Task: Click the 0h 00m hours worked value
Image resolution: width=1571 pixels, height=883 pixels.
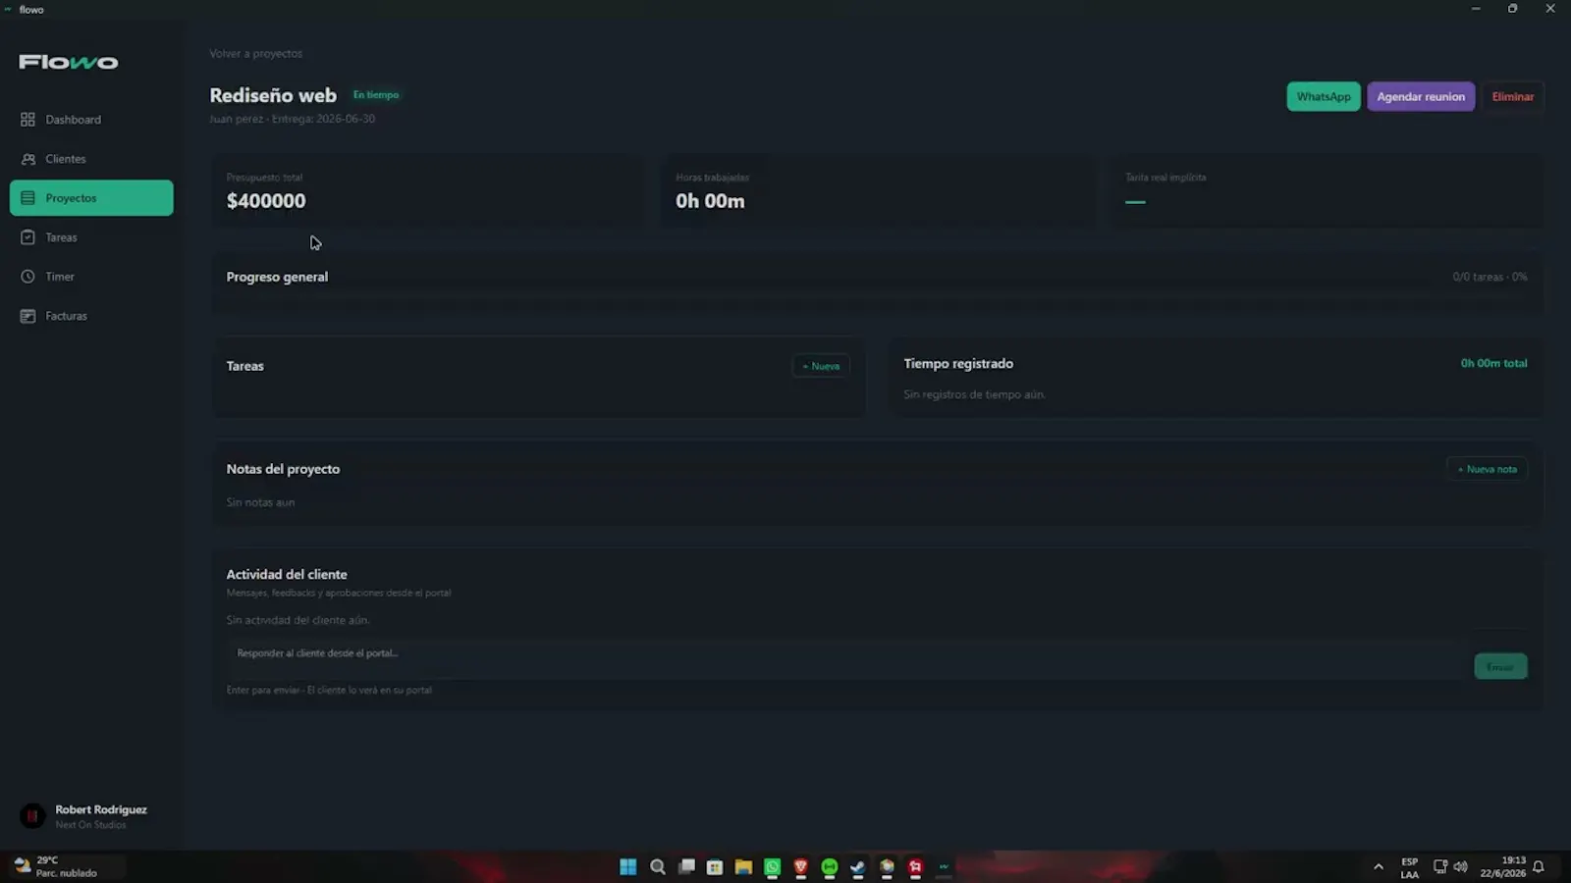Action: [710, 201]
